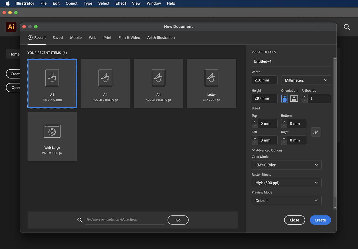Open the Object menu
Screen dimensions: 358x249
pos(72,3)
